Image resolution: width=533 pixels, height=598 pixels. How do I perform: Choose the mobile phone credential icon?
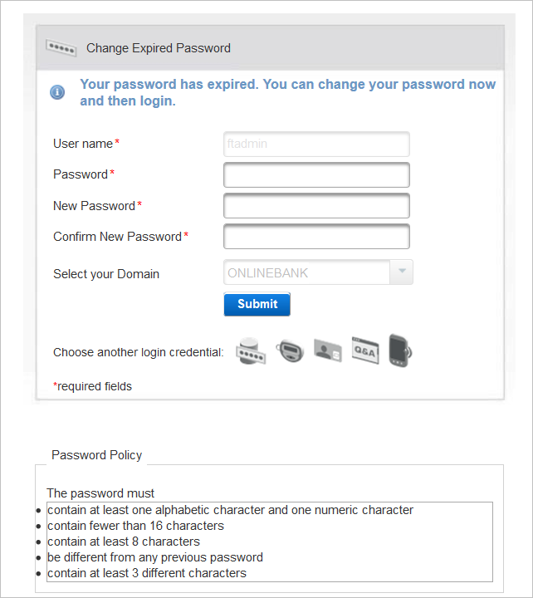click(400, 350)
